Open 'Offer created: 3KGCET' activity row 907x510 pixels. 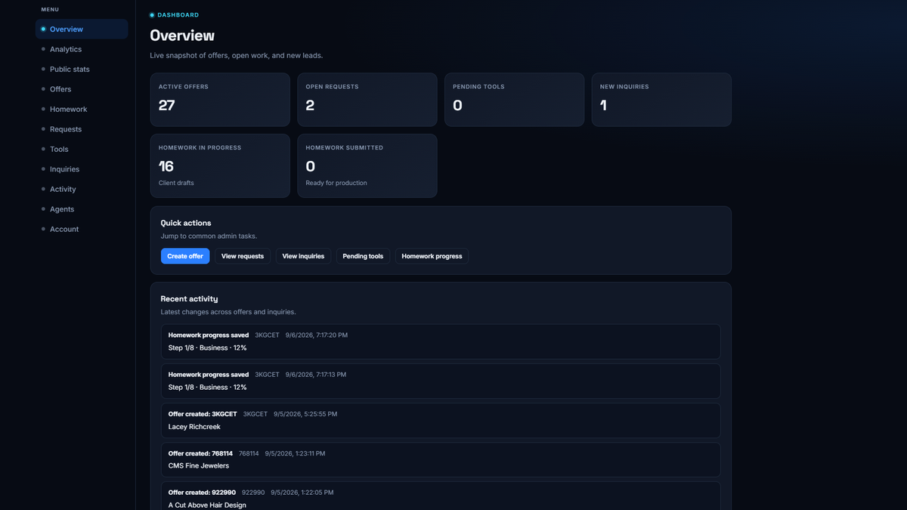click(441, 420)
